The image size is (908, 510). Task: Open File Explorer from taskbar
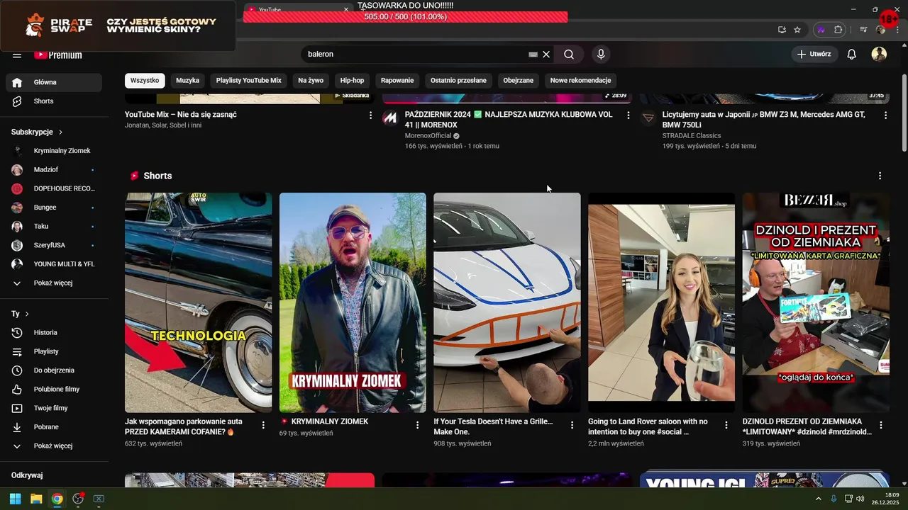coord(36,499)
